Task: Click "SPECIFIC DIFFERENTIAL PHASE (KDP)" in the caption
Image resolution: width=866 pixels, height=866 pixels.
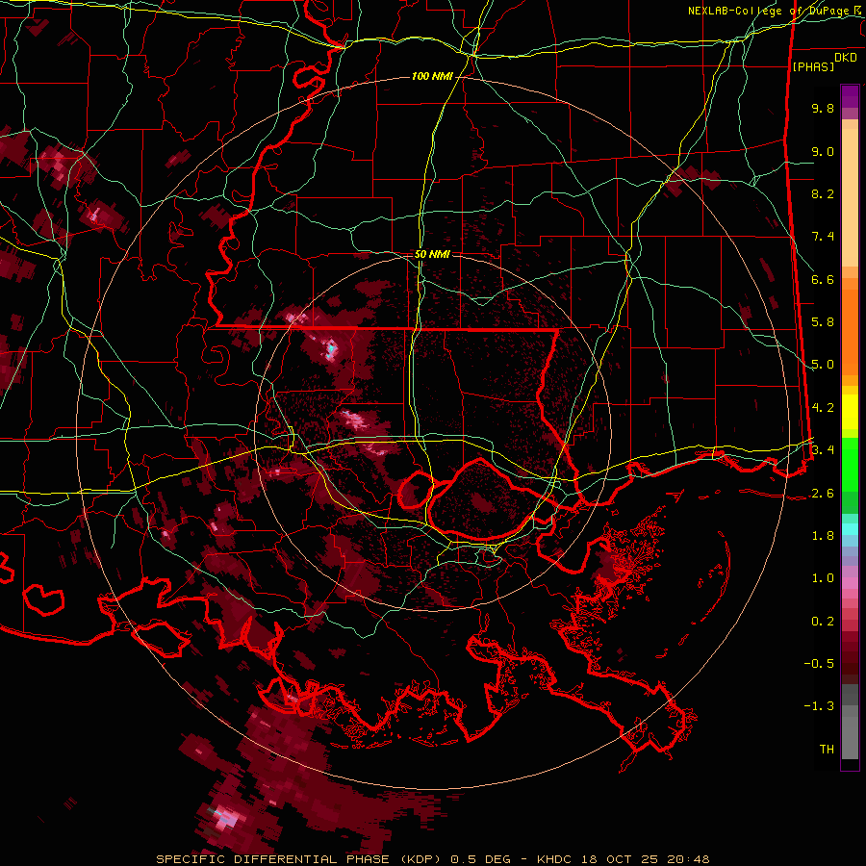Action: [x=300, y=859]
